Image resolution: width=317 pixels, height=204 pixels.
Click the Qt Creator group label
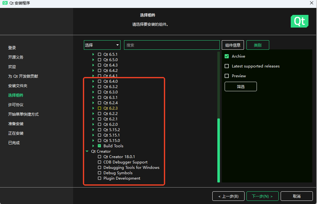(101, 151)
